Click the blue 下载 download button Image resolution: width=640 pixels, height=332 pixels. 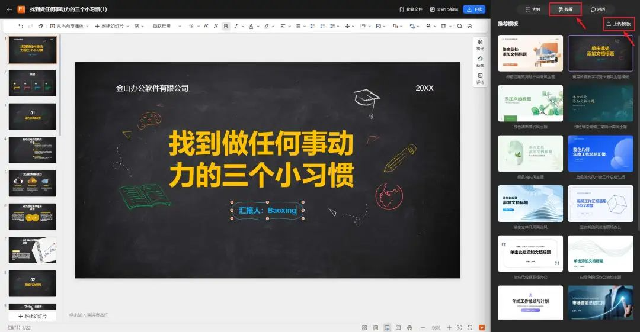(474, 9)
